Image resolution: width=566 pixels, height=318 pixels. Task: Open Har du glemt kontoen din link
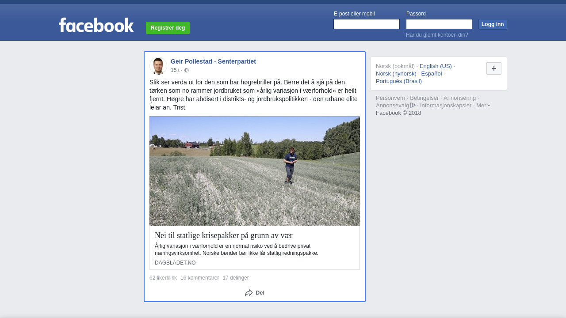coord(437,35)
